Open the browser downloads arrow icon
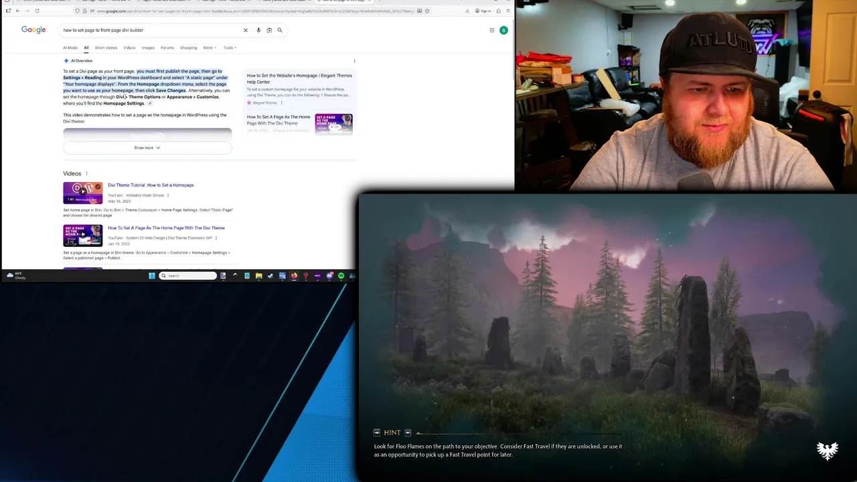This screenshot has width=857, height=482. (x=467, y=11)
